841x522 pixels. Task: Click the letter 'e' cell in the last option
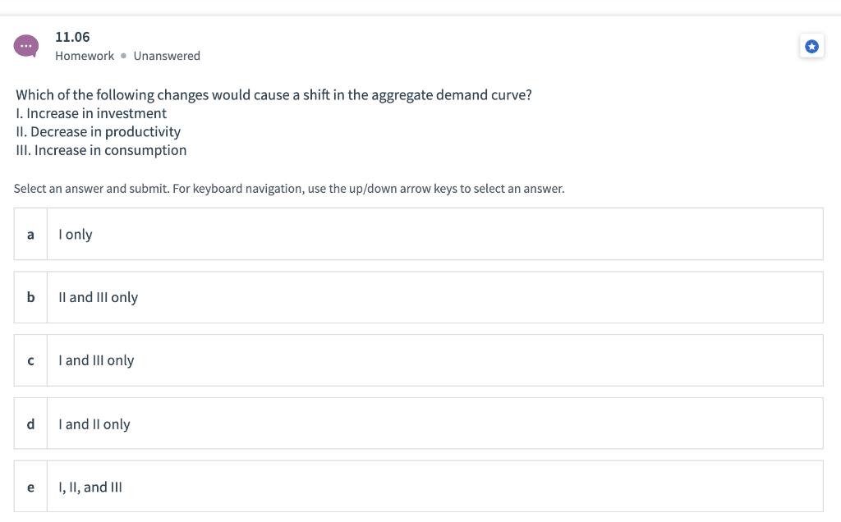pos(30,486)
